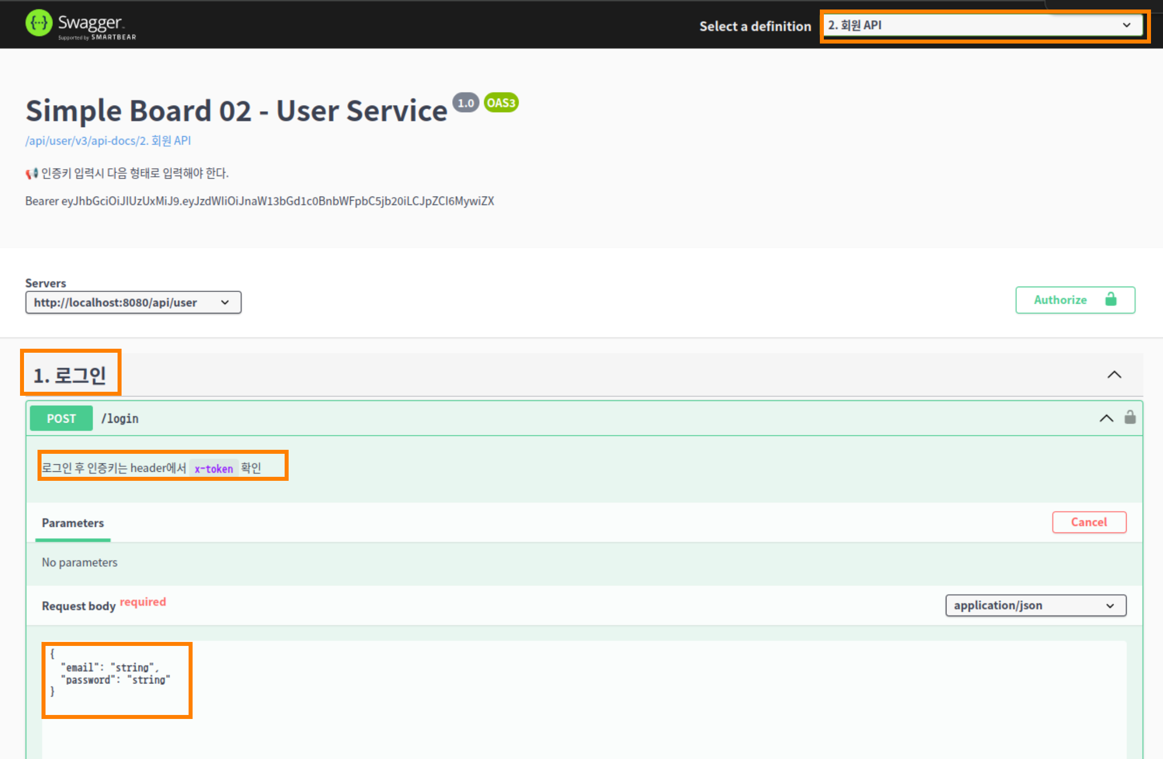Screen dimensions: 1163x759
Task: Click the Cancel button
Action: coord(1089,522)
